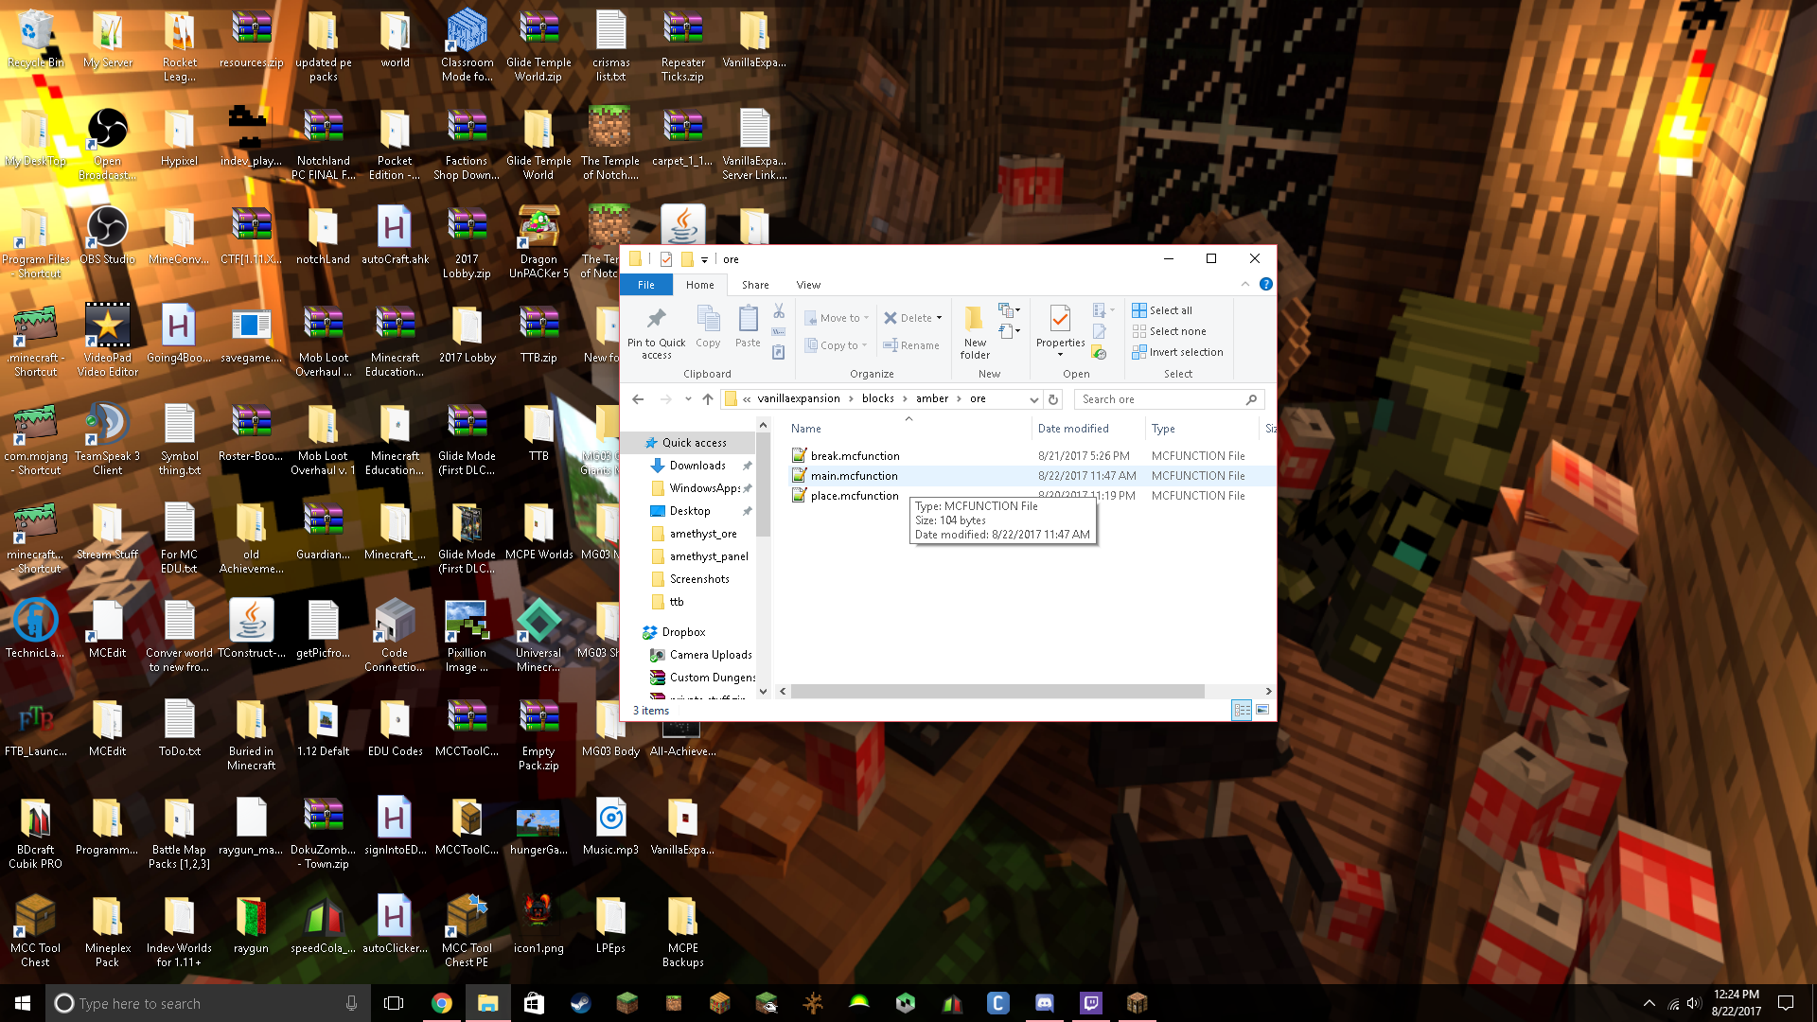The height and width of the screenshot is (1022, 1817).
Task: Go up one folder level
Action: (x=708, y=399)
